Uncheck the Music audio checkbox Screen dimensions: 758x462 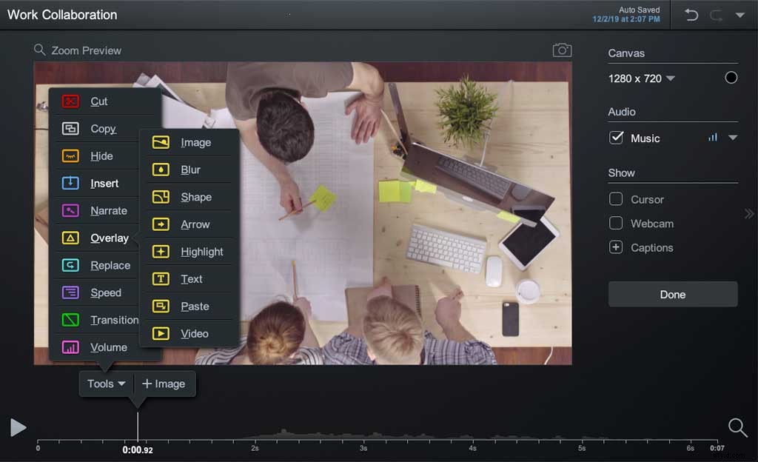pyautogui.click(x=617, y=138)
